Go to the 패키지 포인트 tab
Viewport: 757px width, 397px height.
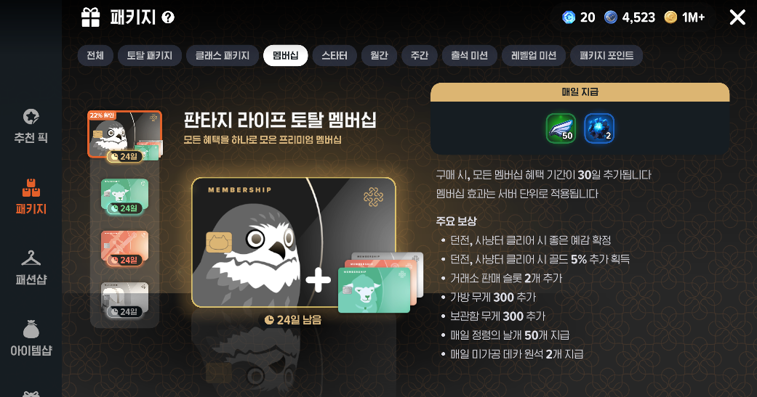606,55
